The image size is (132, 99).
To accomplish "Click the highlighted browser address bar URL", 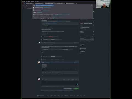I will 45,5.
